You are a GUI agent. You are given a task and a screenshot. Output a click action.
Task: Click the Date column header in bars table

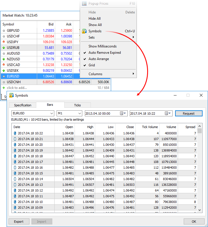tap(33, 127)
